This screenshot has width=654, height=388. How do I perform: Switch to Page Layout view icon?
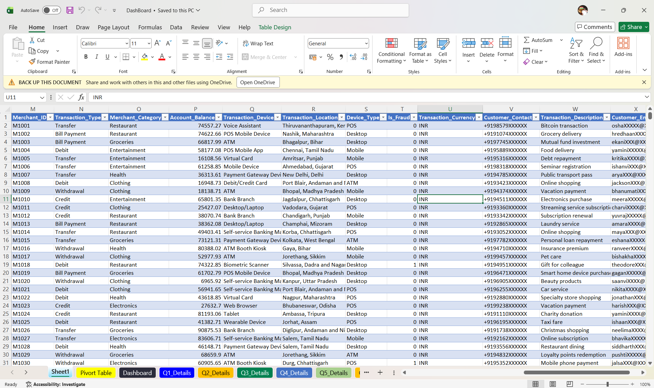click(553, 384)
